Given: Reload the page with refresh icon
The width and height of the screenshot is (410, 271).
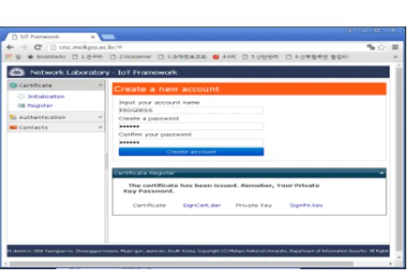Looking at the screenshot, I should 38,47.
